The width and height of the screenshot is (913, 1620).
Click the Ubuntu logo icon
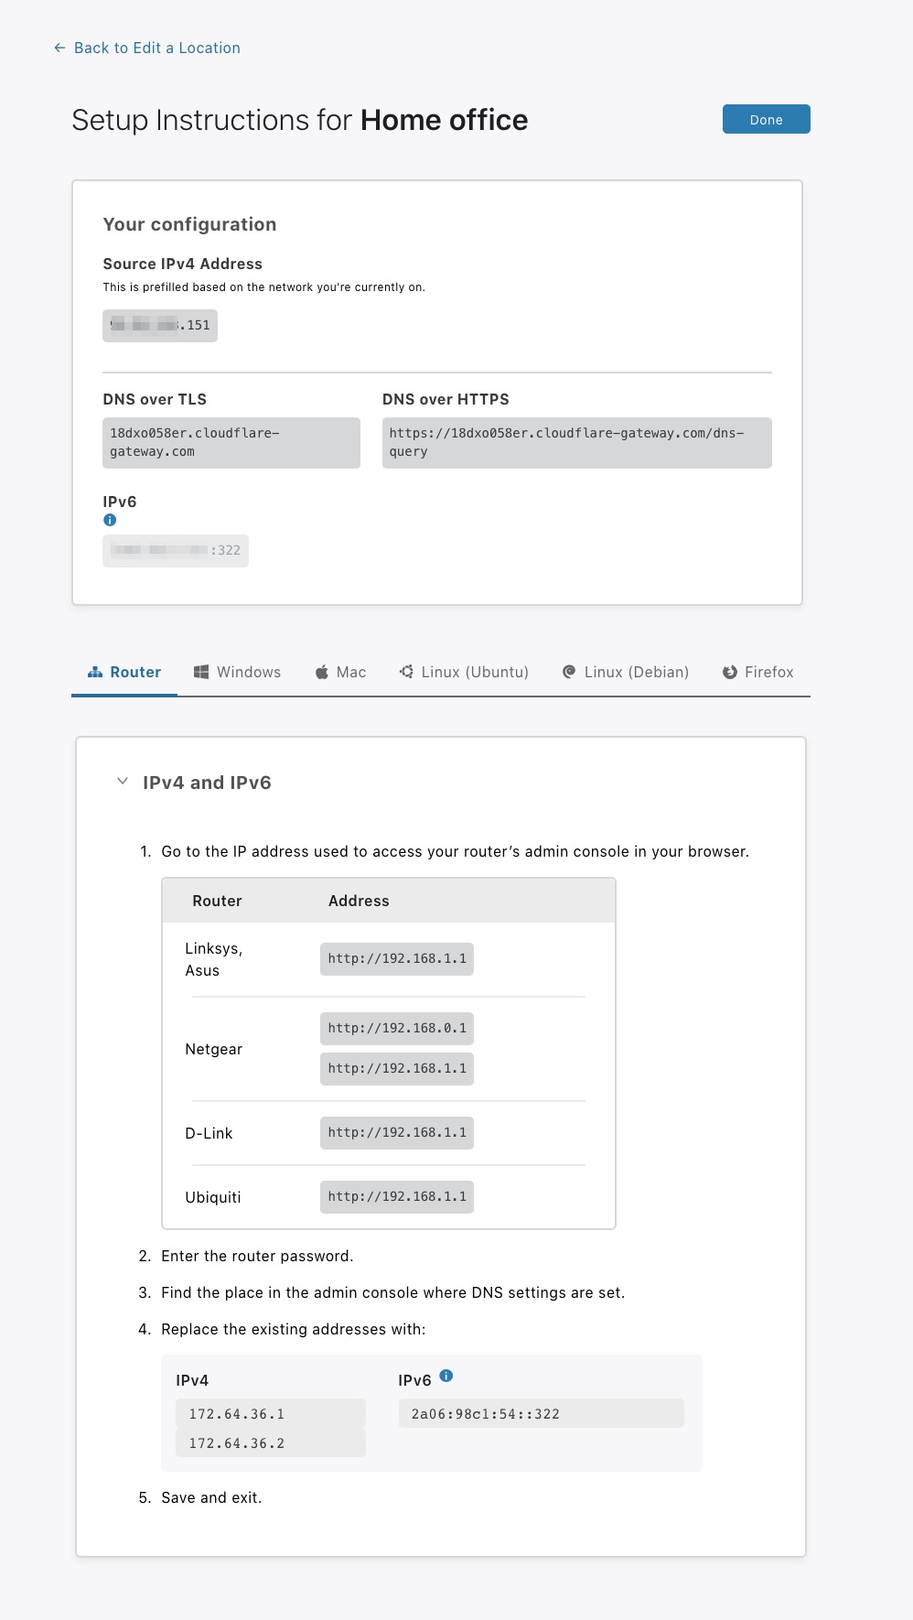pyautogui.click(x=407, y=672)
